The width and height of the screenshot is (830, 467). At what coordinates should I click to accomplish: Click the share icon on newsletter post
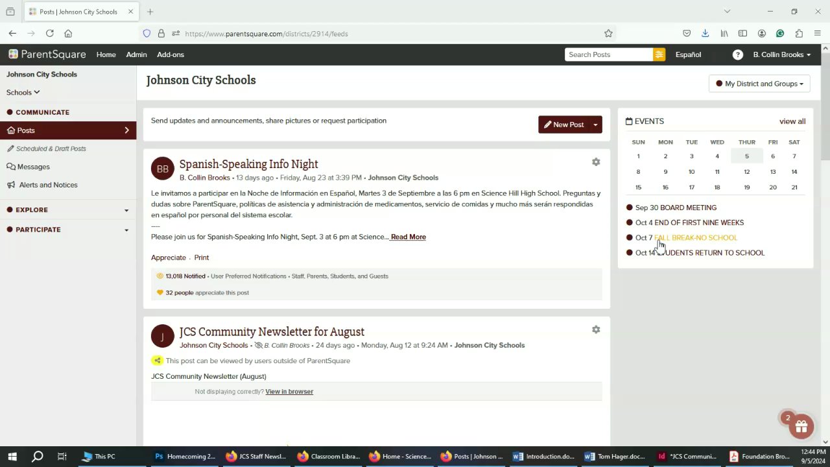point(157,361)
